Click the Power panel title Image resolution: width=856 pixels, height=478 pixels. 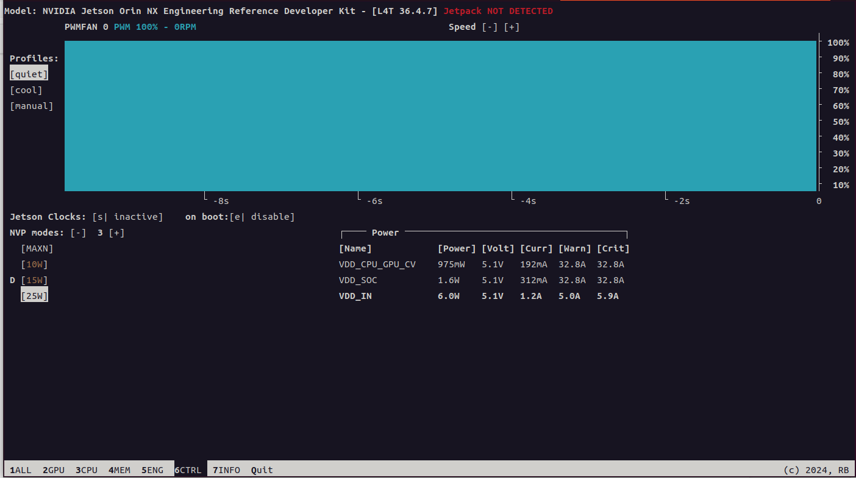pyautogui.click(x=385, y=233)
